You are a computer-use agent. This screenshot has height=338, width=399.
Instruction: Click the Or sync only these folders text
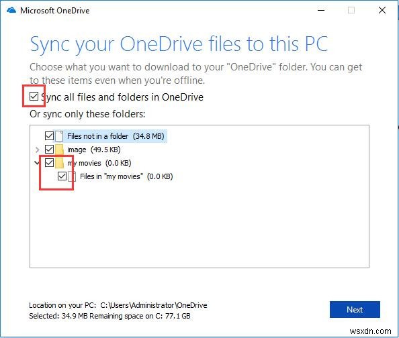point(87,114)
